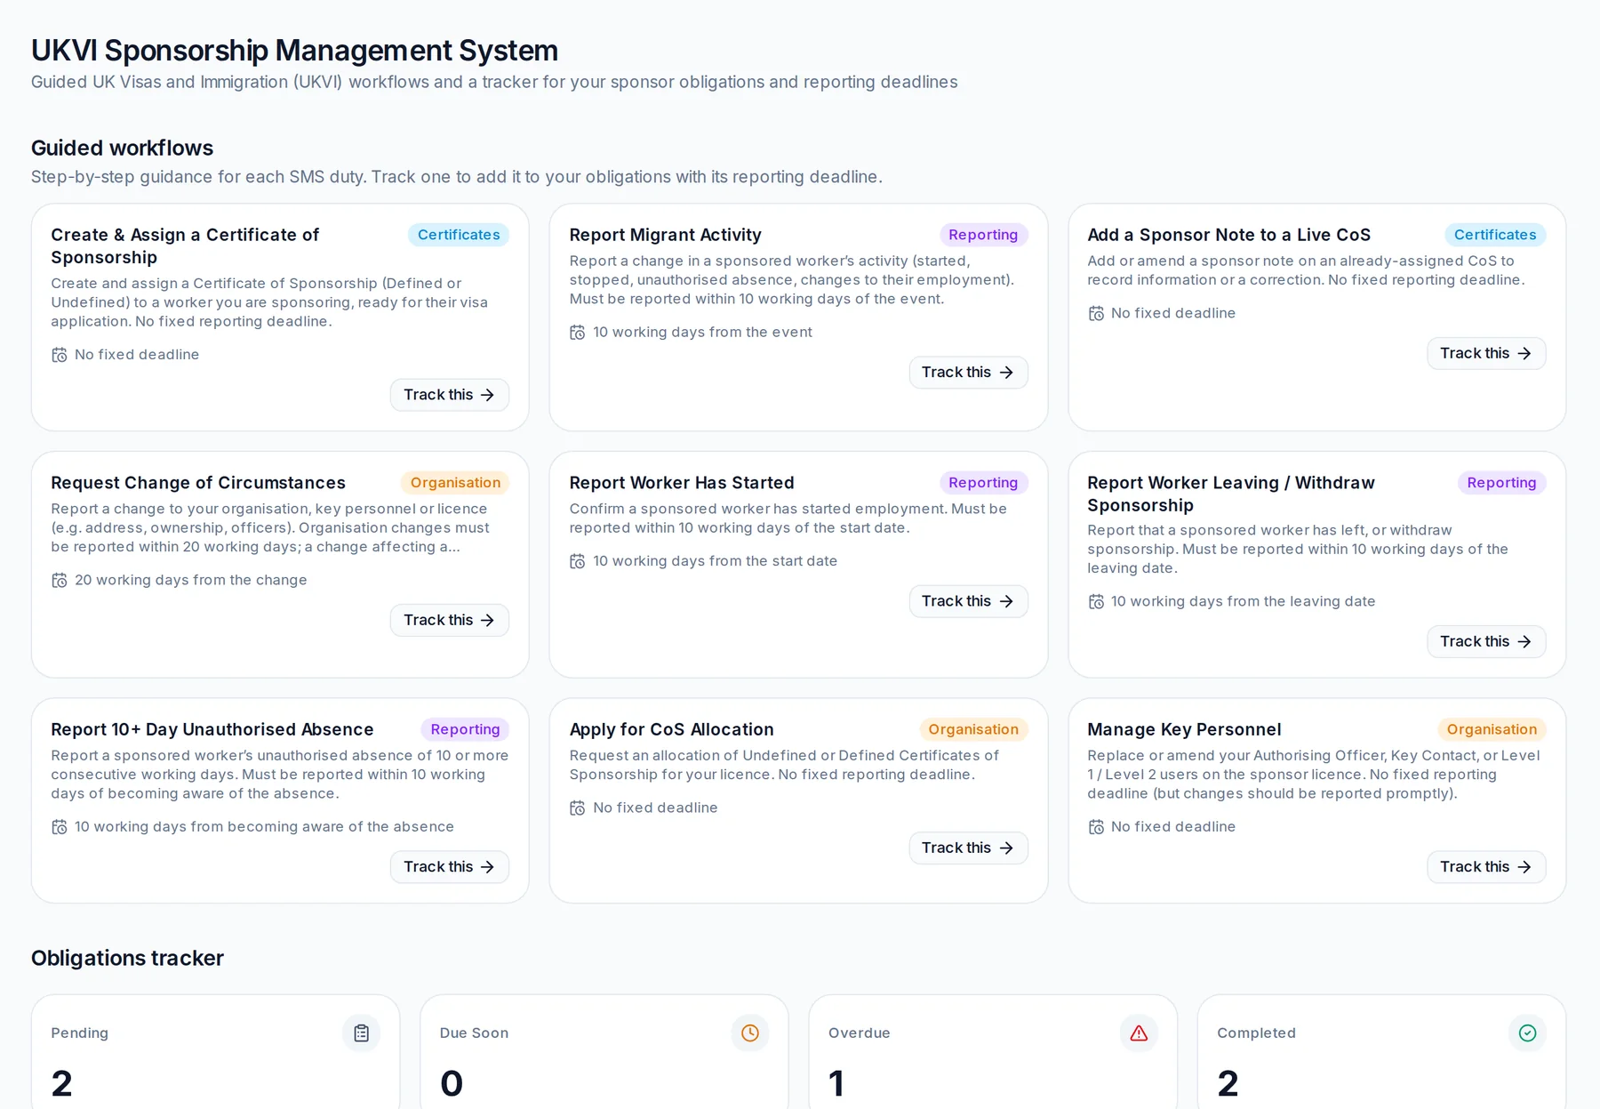
Task: Open the Pending obligations count card
Action: click(215, 1052)
